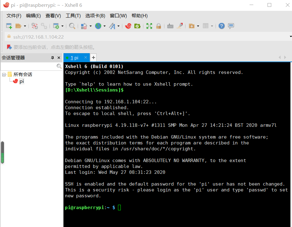Click the Lock screen padlock icon
The height and width of the screenshot is (227, 292).
(159, 26)
